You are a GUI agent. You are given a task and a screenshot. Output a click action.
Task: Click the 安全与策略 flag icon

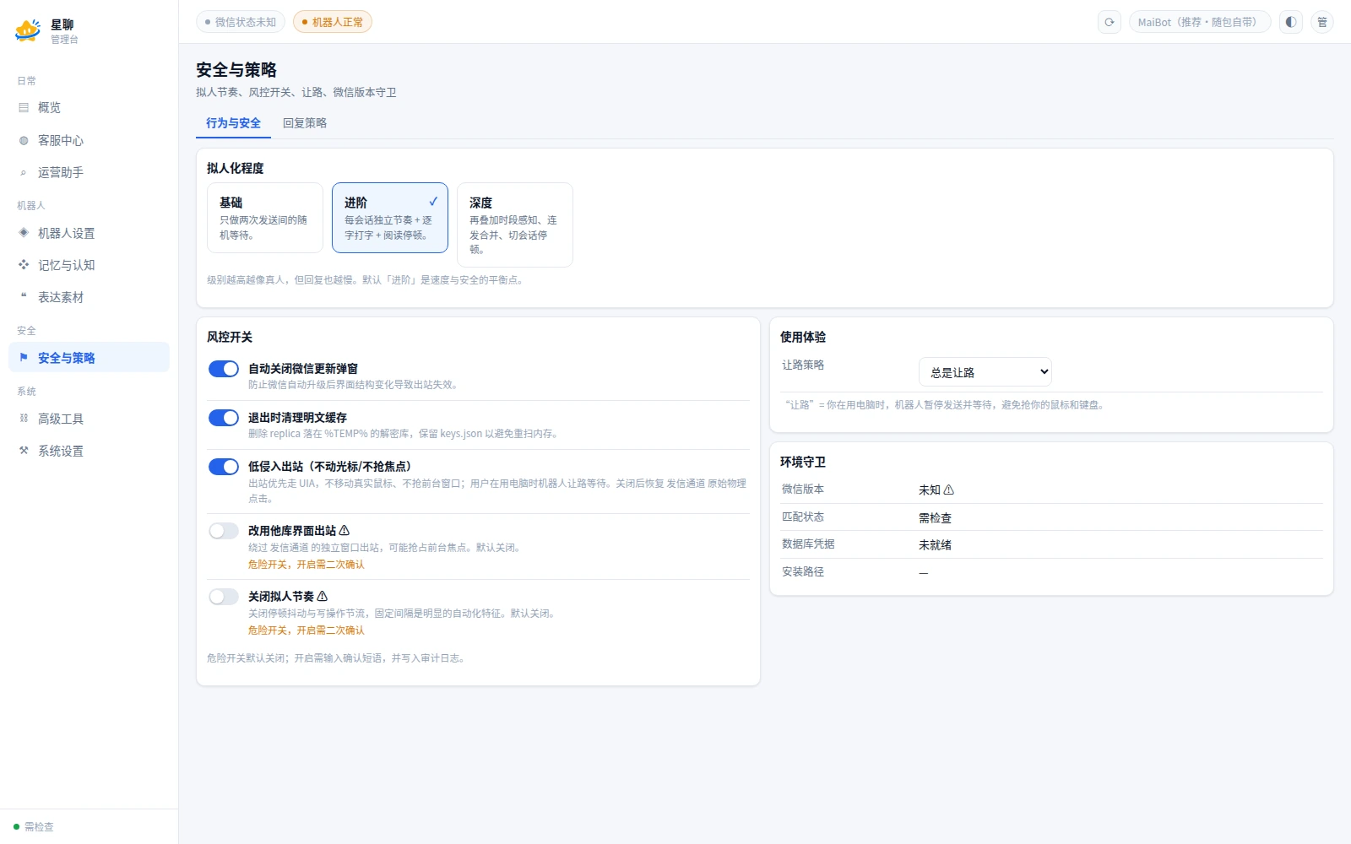(x=24, y=358)
